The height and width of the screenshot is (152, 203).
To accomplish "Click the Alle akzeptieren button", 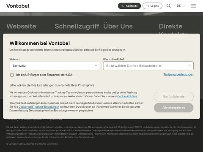I will click(173, 108).
